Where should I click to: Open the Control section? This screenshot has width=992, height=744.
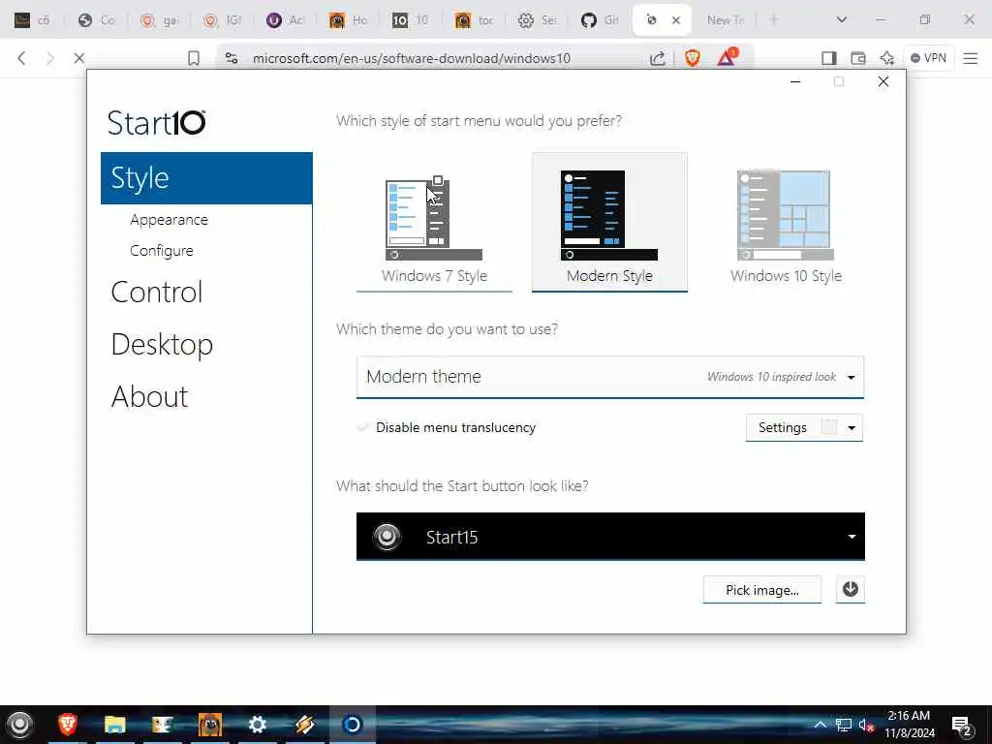tap(157, 293)
